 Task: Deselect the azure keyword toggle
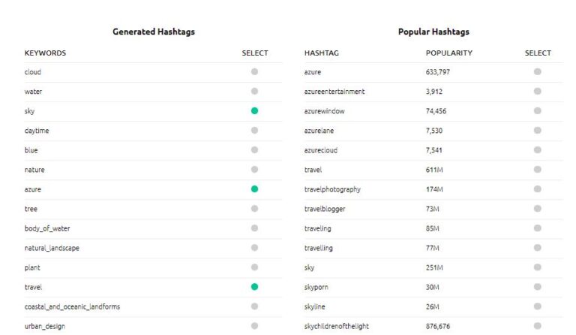click(254, 189)
